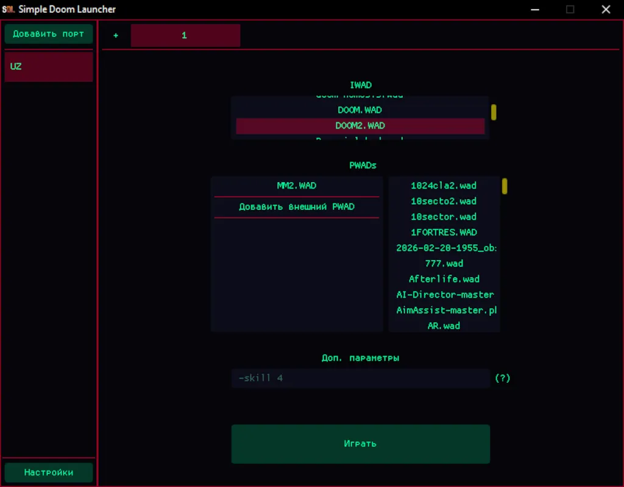The image size is (624, 487).
Task: Select AR.wad in the PWAD list
Action: click(x=444, y=326)
